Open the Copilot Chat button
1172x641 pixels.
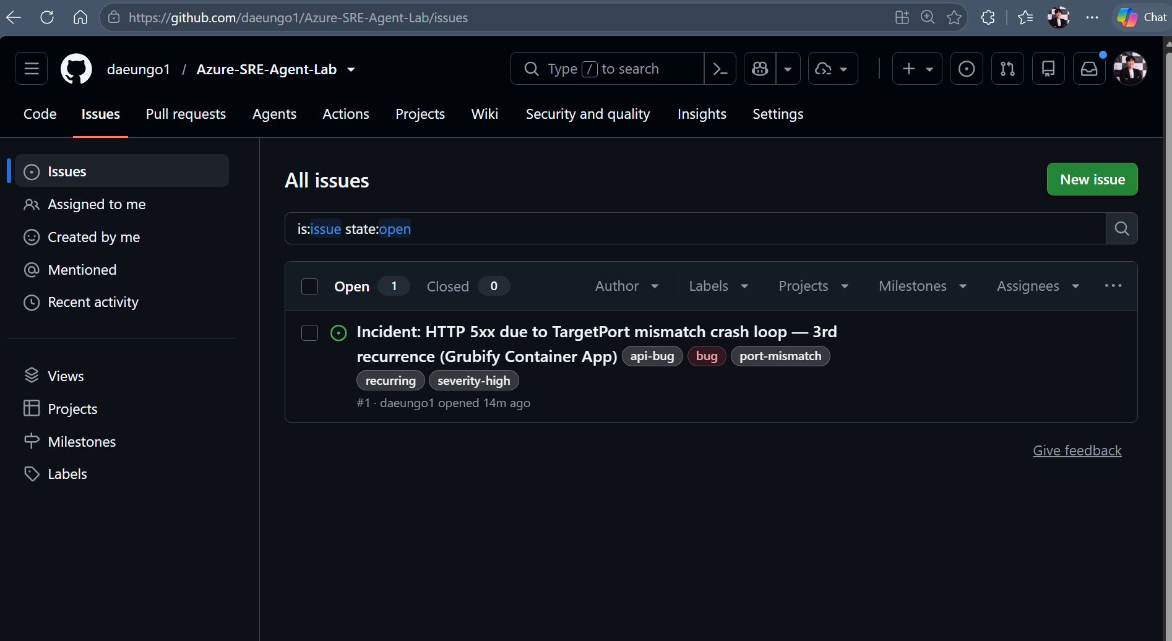click(x=1142, y=17)
